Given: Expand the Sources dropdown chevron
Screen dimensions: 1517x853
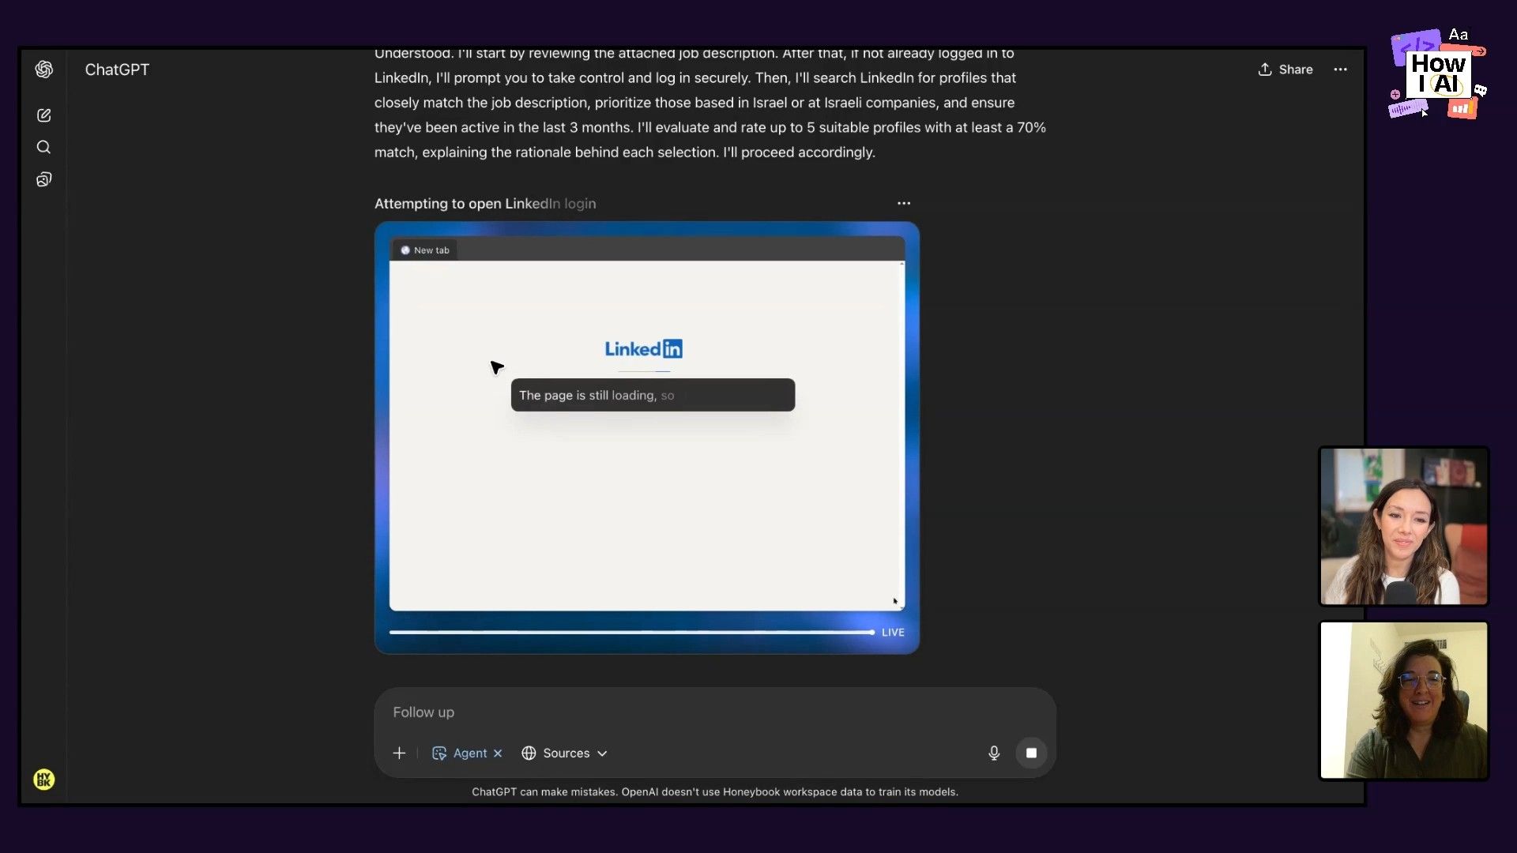Looking at the screenshot, I should [602, 753].
